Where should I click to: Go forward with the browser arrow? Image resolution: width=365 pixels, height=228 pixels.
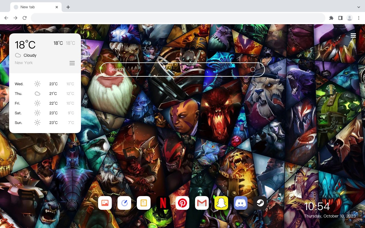click(x=15, y=18)
